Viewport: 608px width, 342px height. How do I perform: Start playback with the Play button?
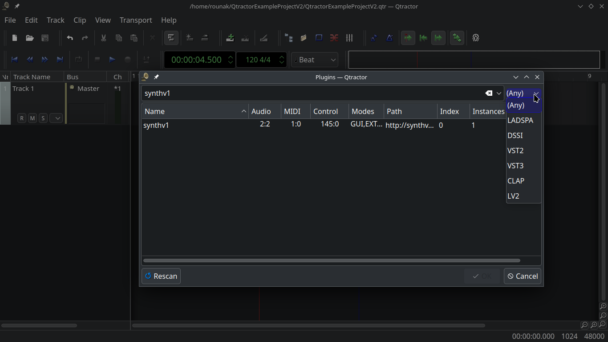pos(112,60)
